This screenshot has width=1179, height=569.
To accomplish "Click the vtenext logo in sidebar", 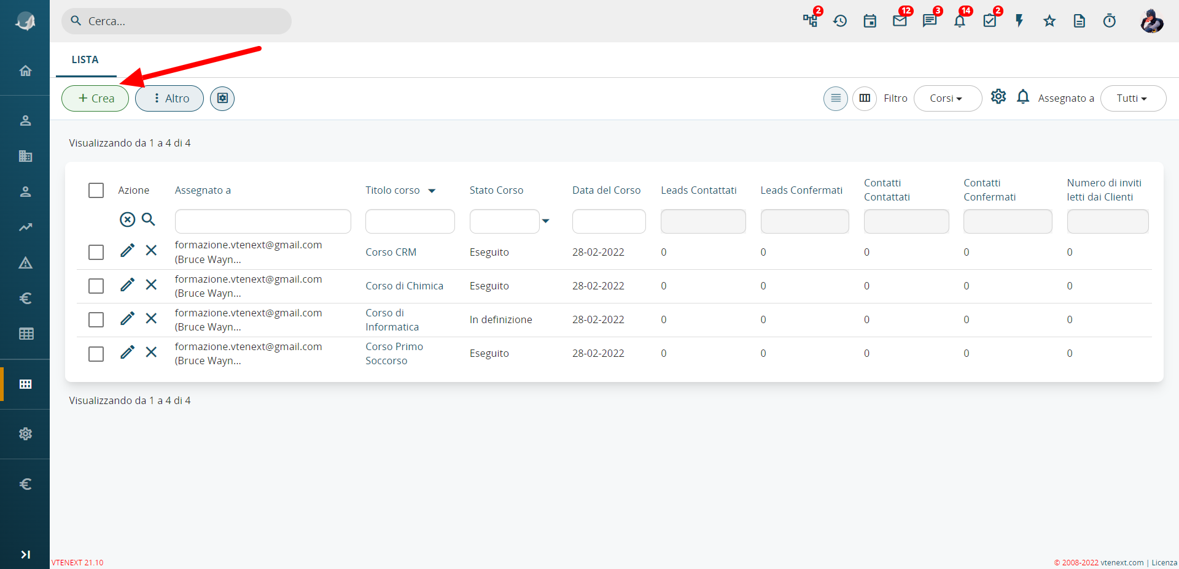I will point(25,21).
